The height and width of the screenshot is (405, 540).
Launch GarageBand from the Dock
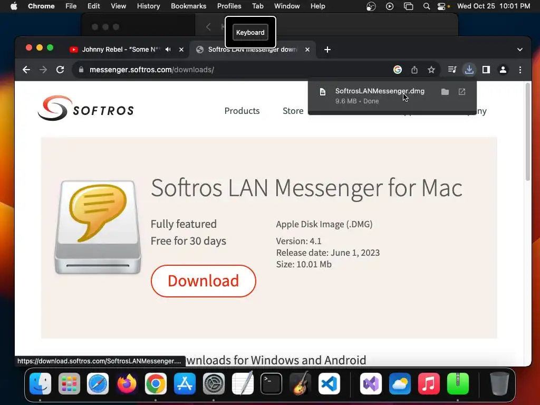[x=300, y=383]
